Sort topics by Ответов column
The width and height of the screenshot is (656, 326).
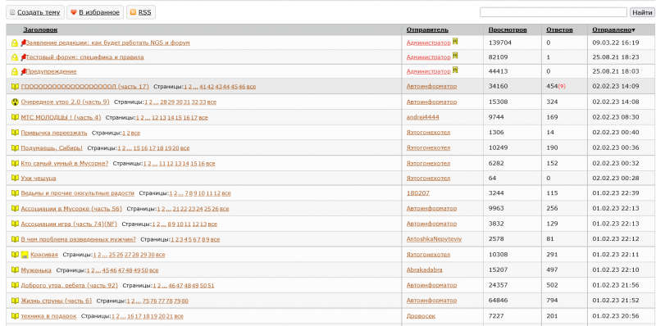pos(559,29)
